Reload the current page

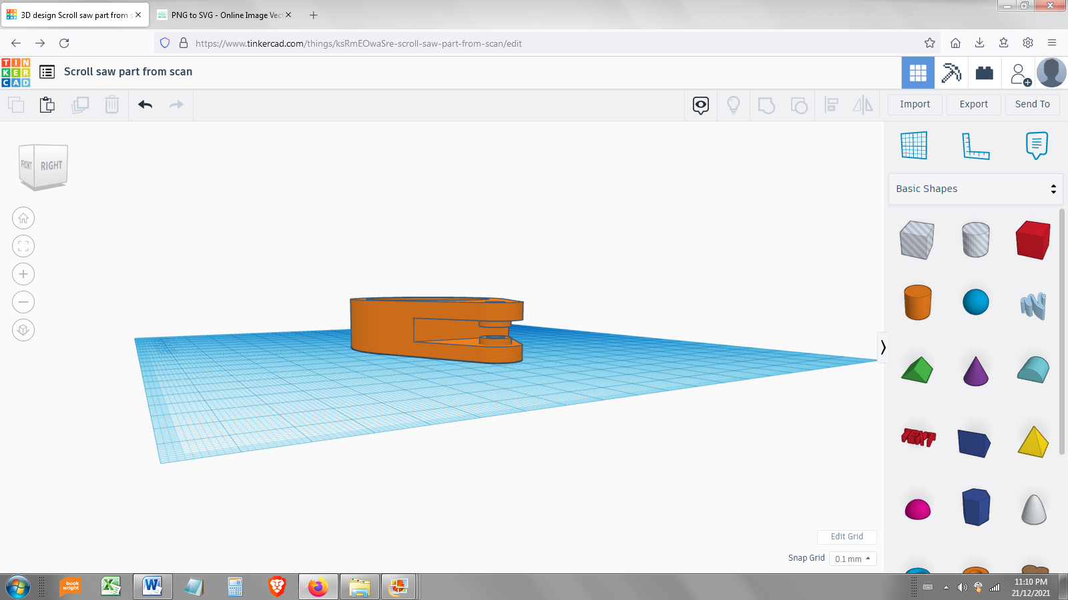click(x=64, y=43)
